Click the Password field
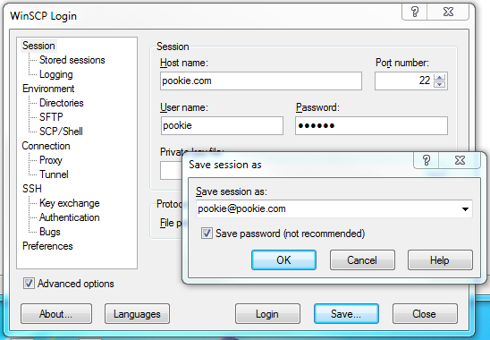The width and height of the screenshot is (490, 340). click(371, 126)
